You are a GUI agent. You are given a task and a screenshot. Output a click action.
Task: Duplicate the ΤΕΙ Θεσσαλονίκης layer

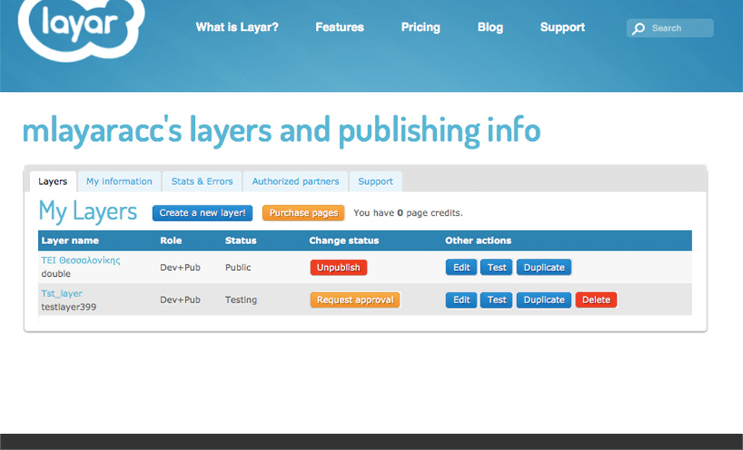coord(544,268)
